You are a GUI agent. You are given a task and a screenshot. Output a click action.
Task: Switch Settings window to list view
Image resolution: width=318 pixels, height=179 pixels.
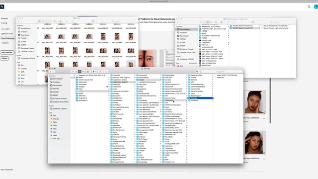pyautogui.click(x=76, y=72)
